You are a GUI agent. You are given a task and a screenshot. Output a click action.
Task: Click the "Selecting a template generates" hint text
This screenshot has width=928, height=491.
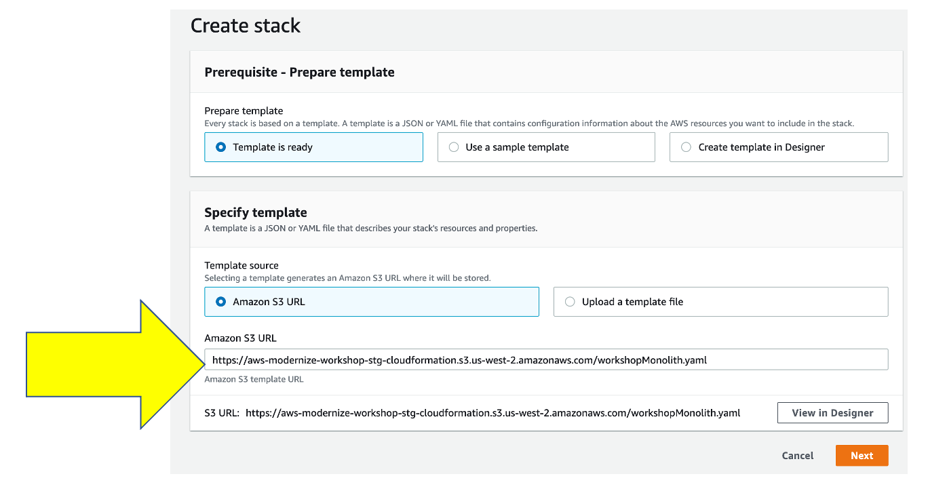click(x=347, y=278)
